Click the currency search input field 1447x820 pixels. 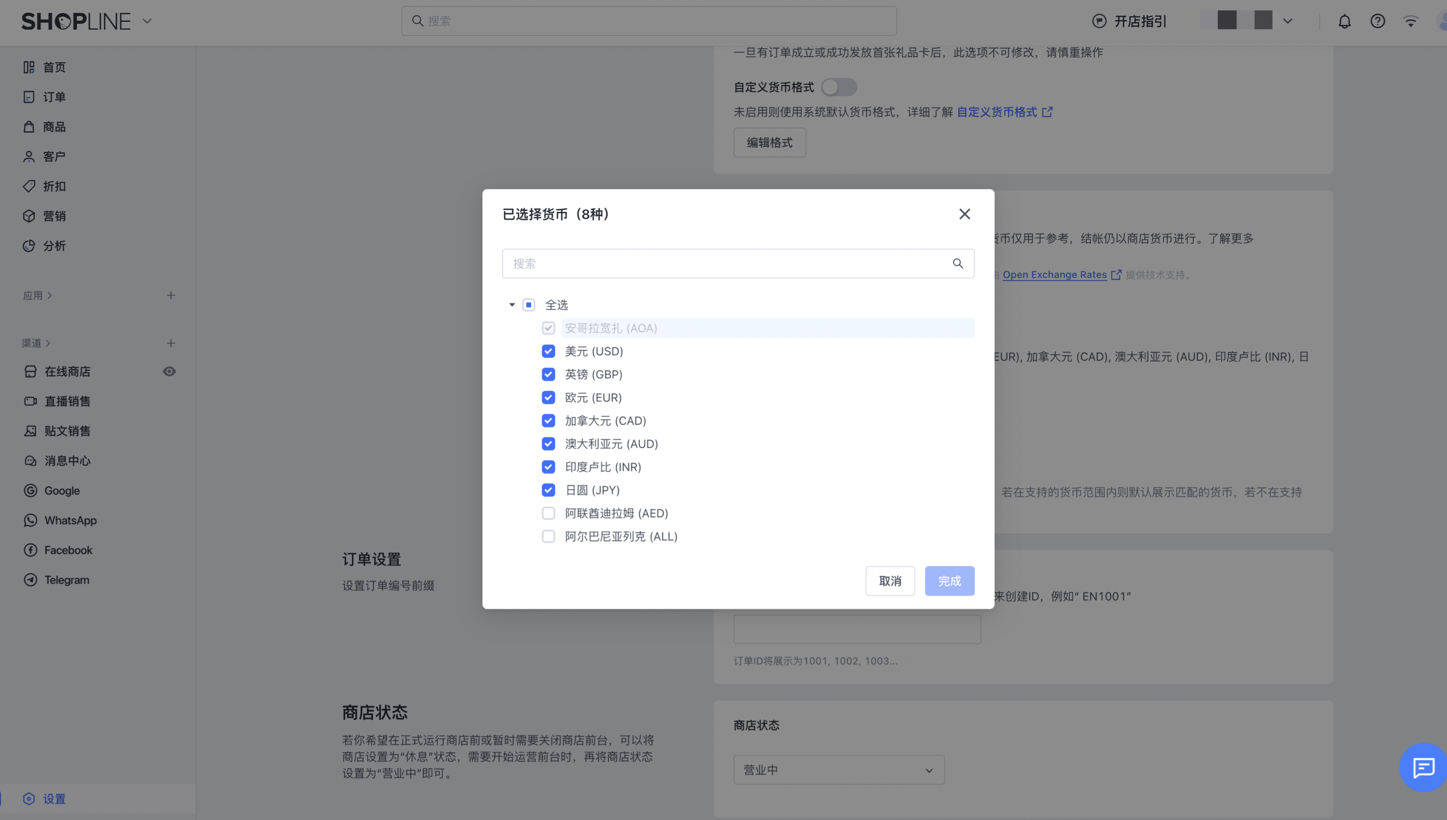coord(726,264)
